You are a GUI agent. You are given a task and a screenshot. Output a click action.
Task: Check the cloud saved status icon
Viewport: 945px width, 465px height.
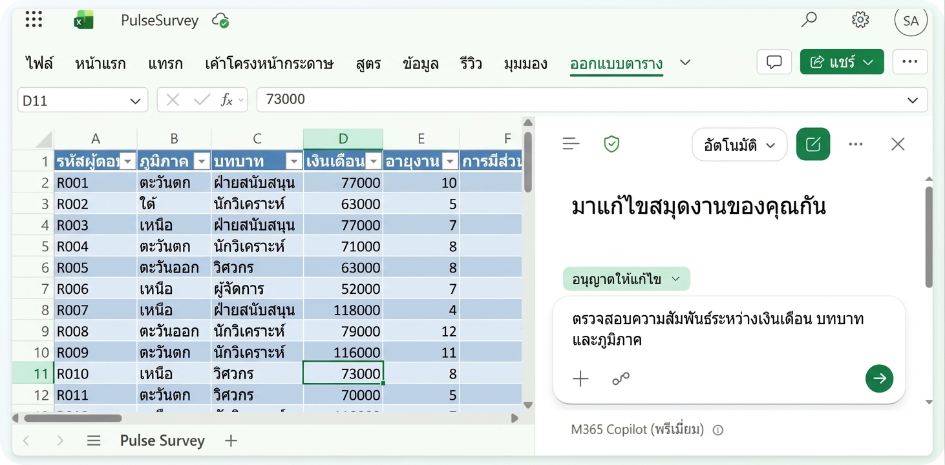(x=220, y=21)
